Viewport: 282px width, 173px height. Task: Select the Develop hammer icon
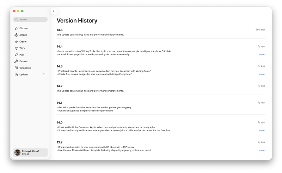pyautogui.click(x=16, y=61)
